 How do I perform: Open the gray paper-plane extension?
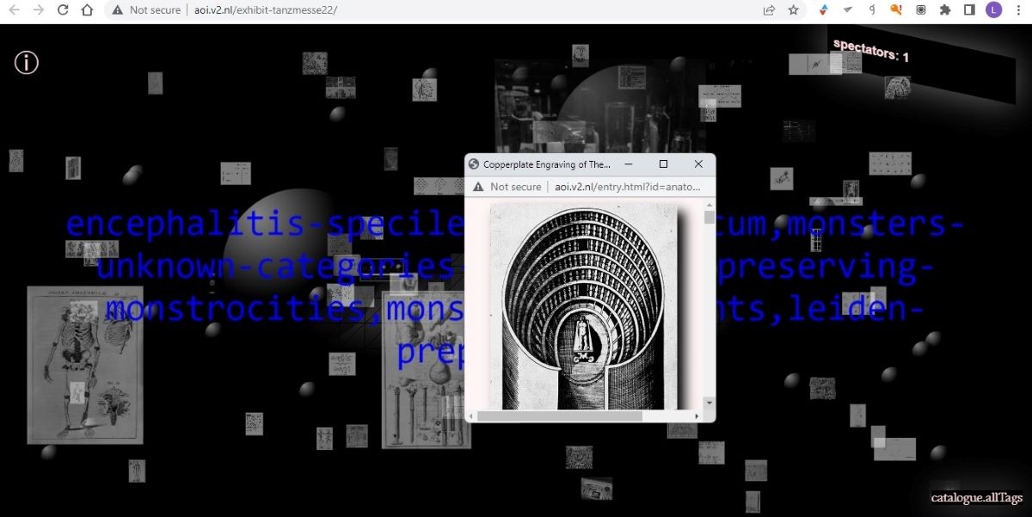(848, 10)
